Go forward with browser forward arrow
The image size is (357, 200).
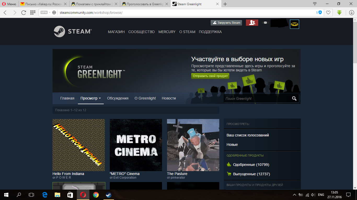pyautogui.click(x=14, y=12)
